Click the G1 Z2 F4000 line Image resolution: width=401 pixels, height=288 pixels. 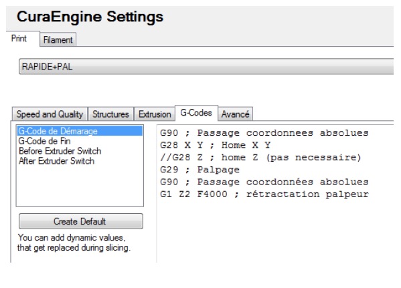264,194
